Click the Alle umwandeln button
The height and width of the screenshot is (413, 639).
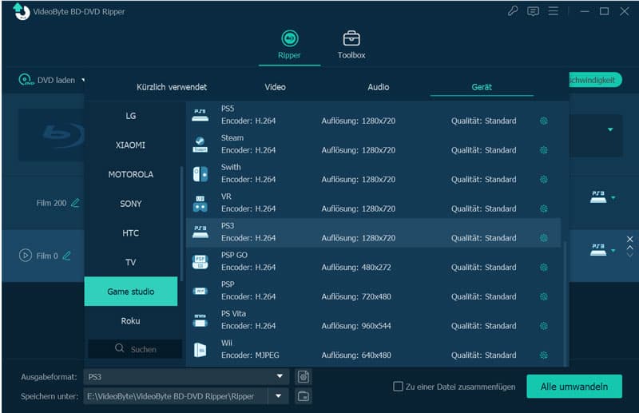pos(574,386)
